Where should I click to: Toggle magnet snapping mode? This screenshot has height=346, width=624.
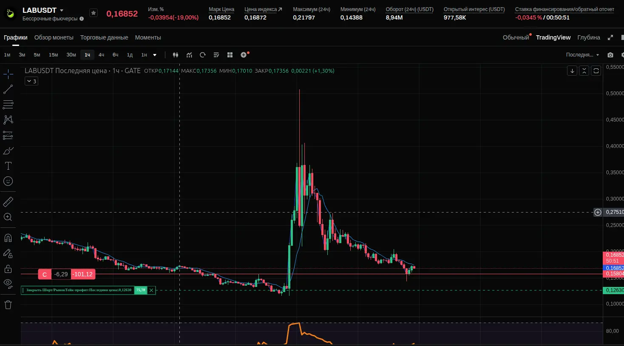coord(8,238)
